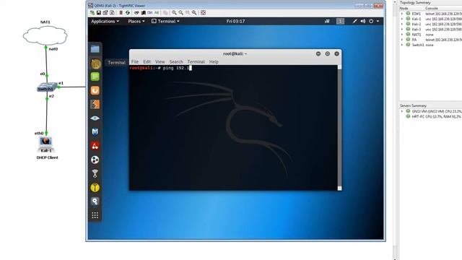Expand the ESW1 node in Topology Summary

click(401, 14)
